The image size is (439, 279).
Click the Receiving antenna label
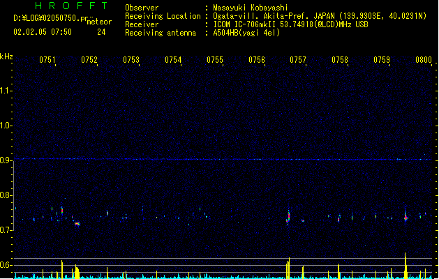click(161, 33)
